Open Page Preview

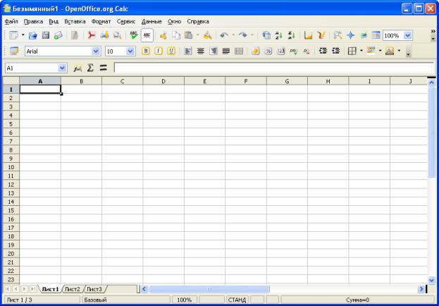tap(117, 35)
